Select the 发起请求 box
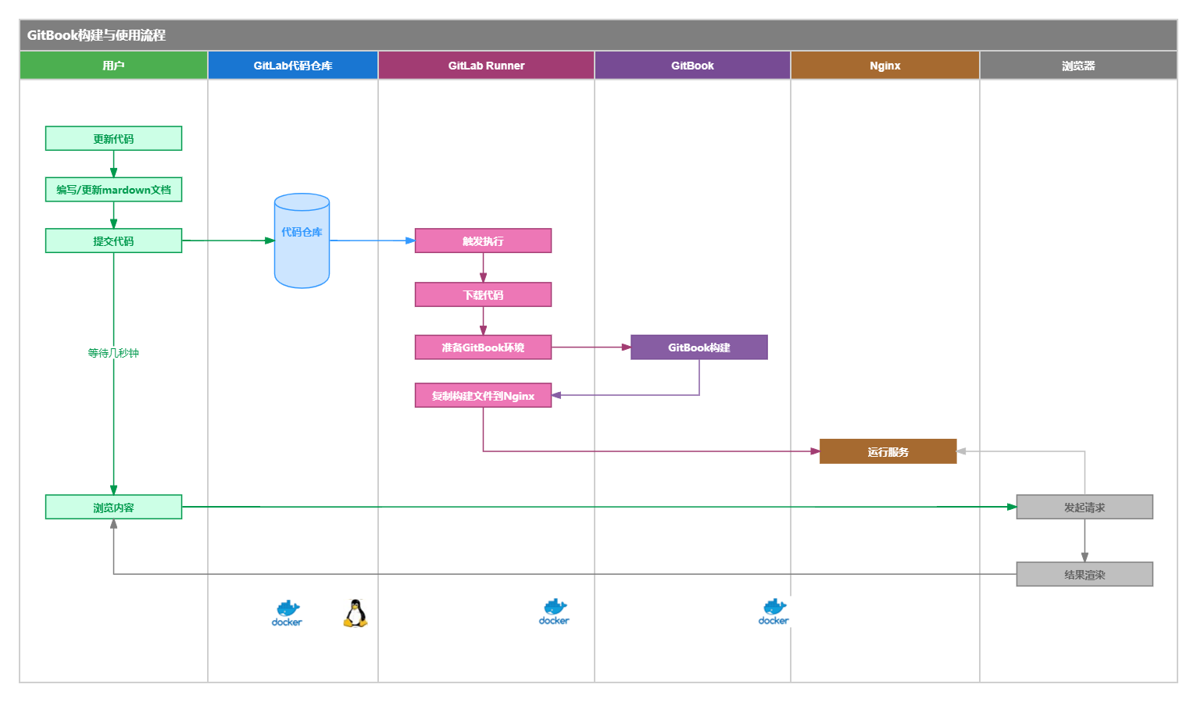The height and width of the screenshot is (702, 1197). [1084, 507]
